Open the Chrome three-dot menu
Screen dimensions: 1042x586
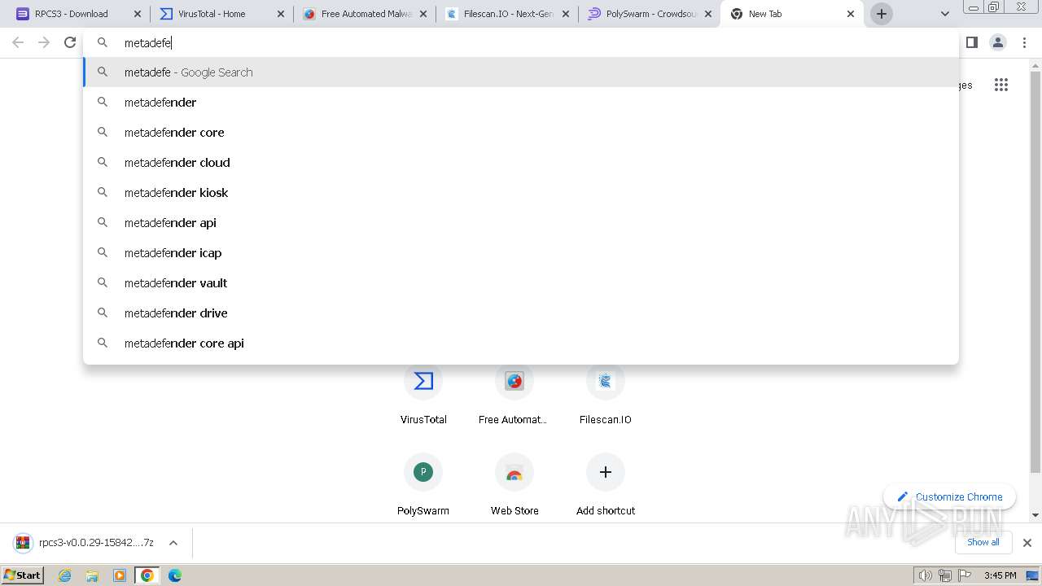pos(1024,42)
